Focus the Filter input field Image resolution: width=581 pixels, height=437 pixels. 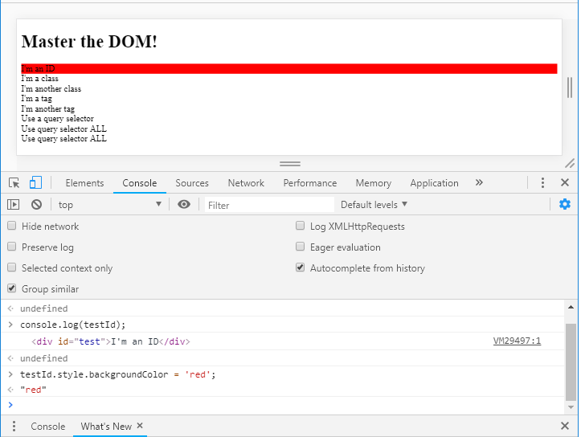coord(269,205)
